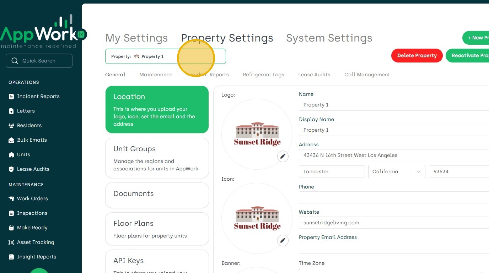Select the API Keys settings card
Viewport: 489px width, 273px height.
157,261
